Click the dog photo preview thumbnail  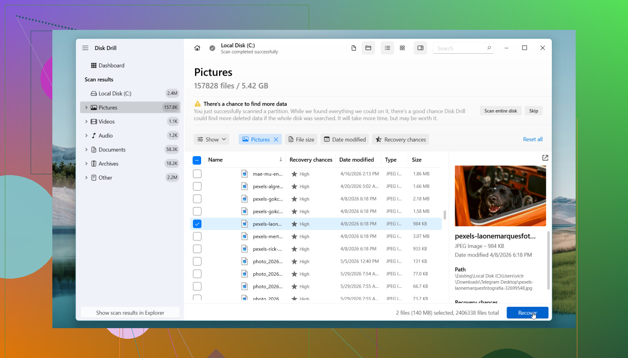[x=500, y=196]
